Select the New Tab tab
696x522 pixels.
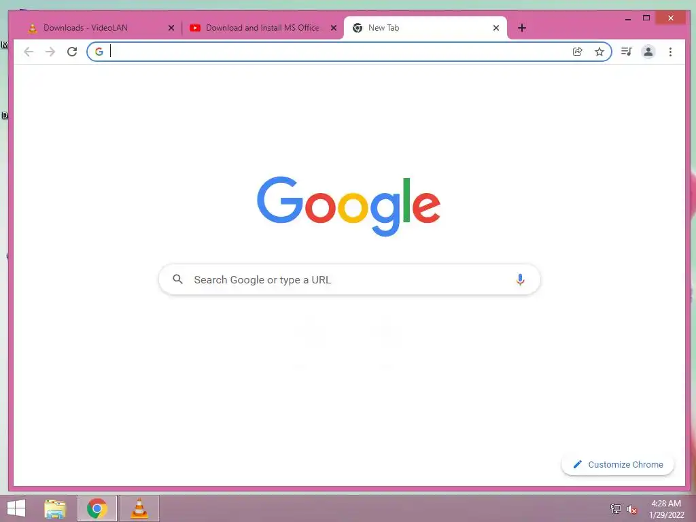(x=425, y=28)
